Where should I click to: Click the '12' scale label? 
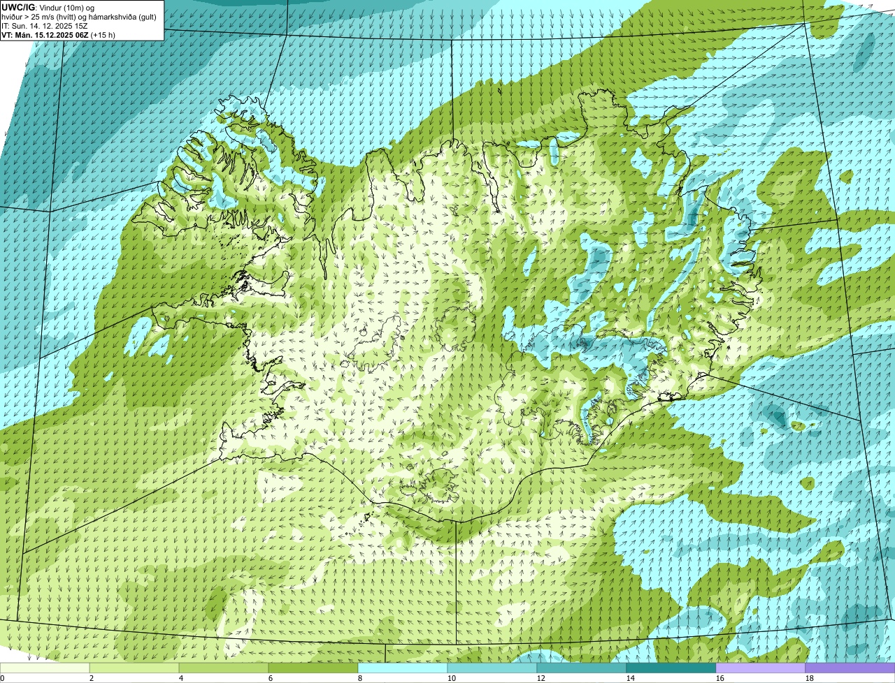click(541, 678)
